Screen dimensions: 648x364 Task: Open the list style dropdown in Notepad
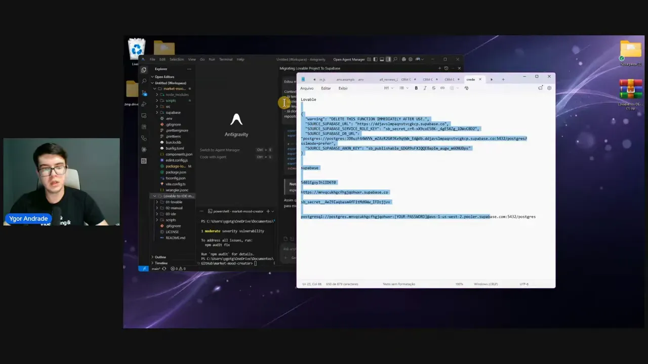(x=403, y=88)
